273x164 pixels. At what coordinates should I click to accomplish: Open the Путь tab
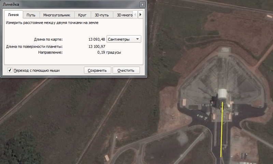tap(31, 15)
